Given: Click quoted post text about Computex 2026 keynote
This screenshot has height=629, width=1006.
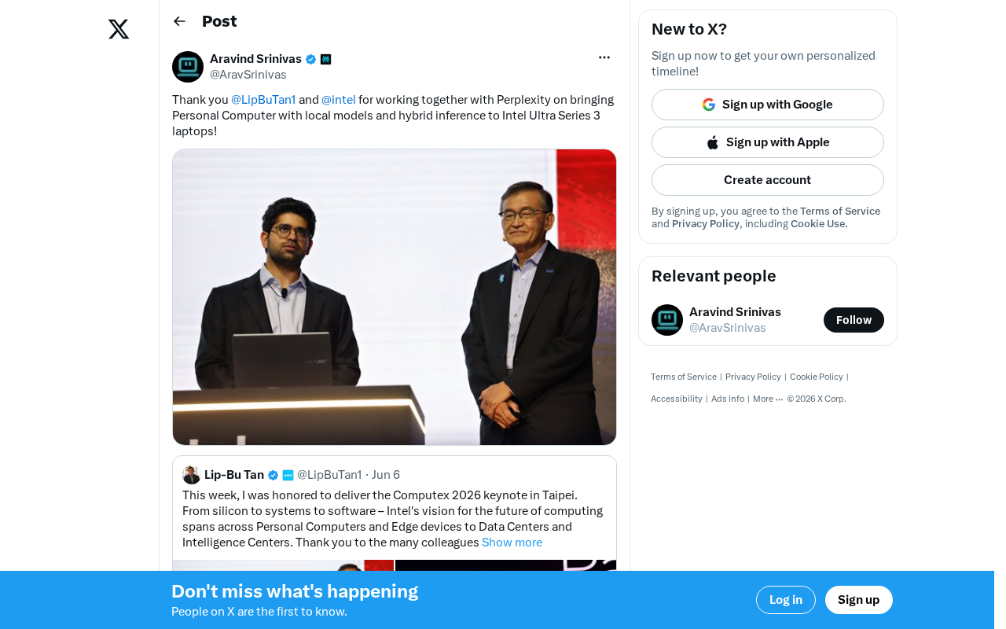Looking at the screenshot, I should click(x=393, y=519).
